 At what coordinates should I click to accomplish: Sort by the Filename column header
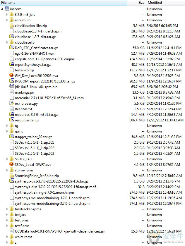64,3
